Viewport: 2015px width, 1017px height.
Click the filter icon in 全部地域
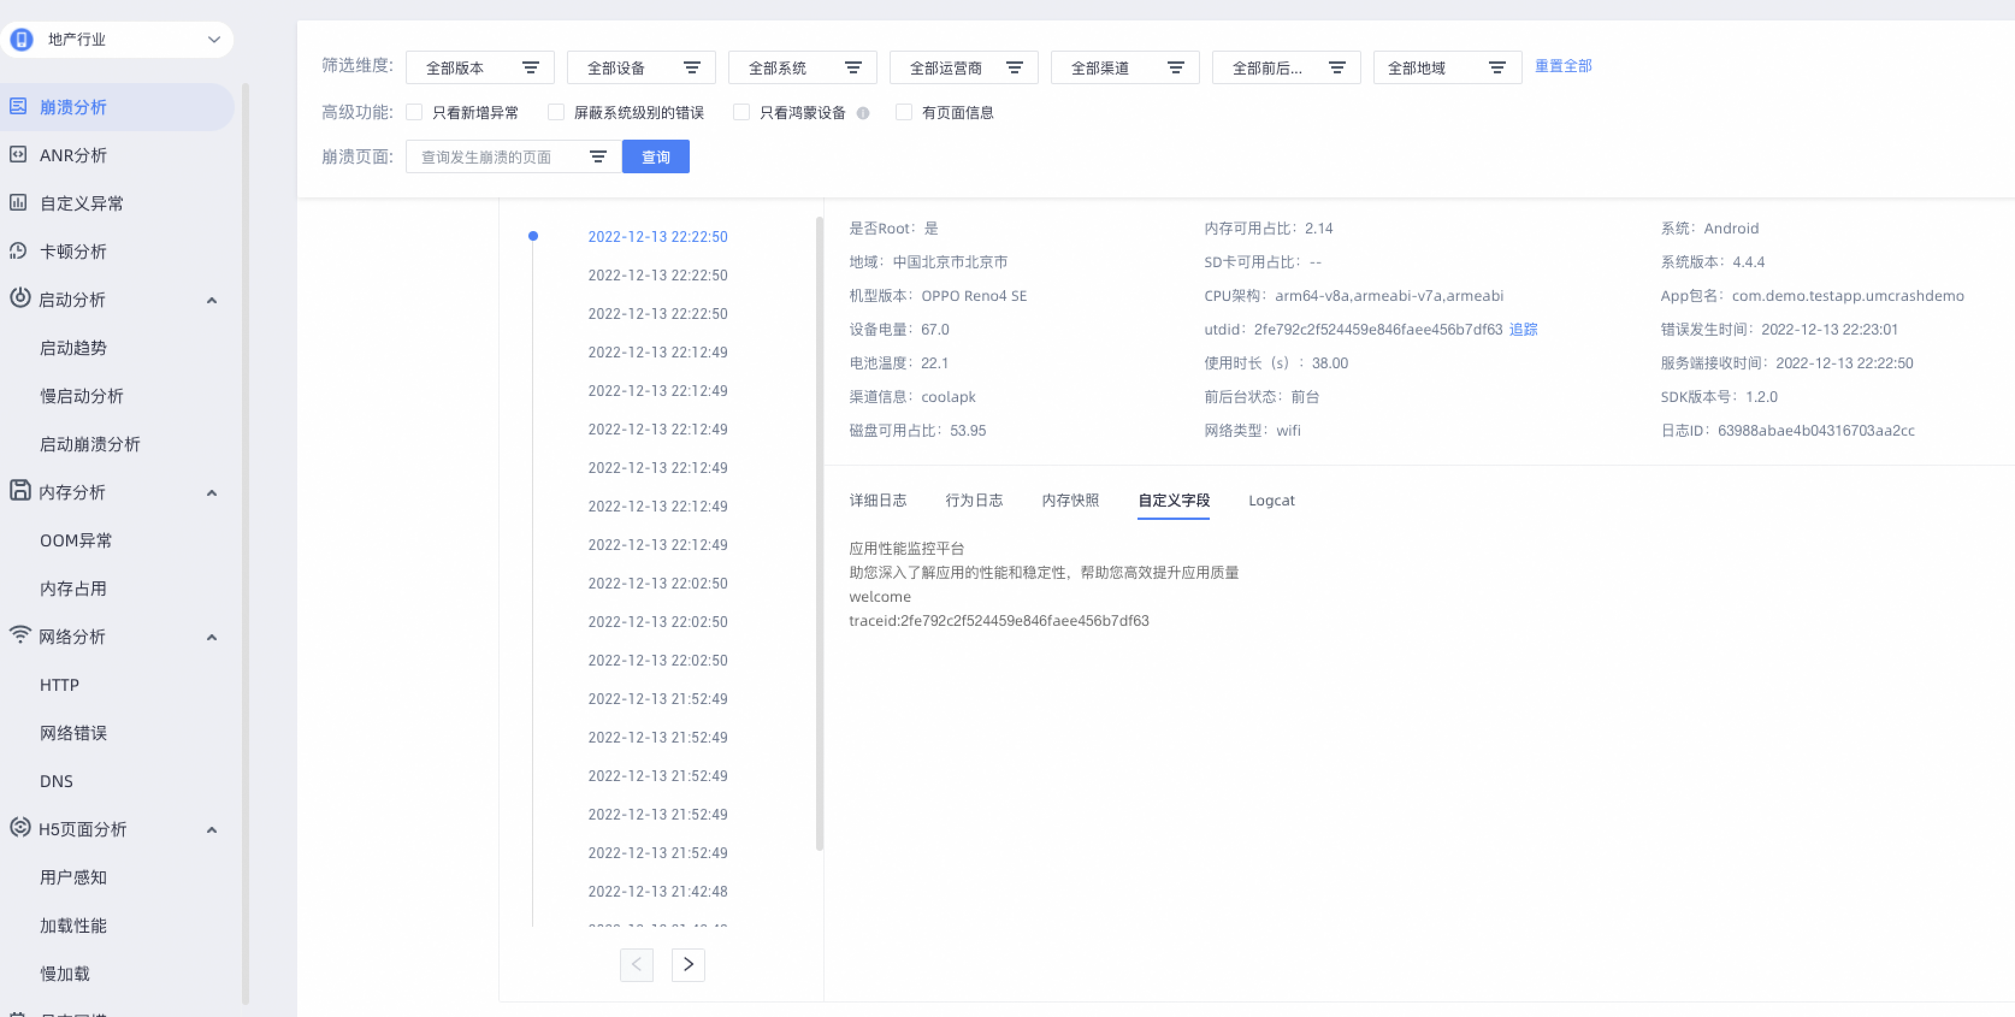(x=1496, y=68)
